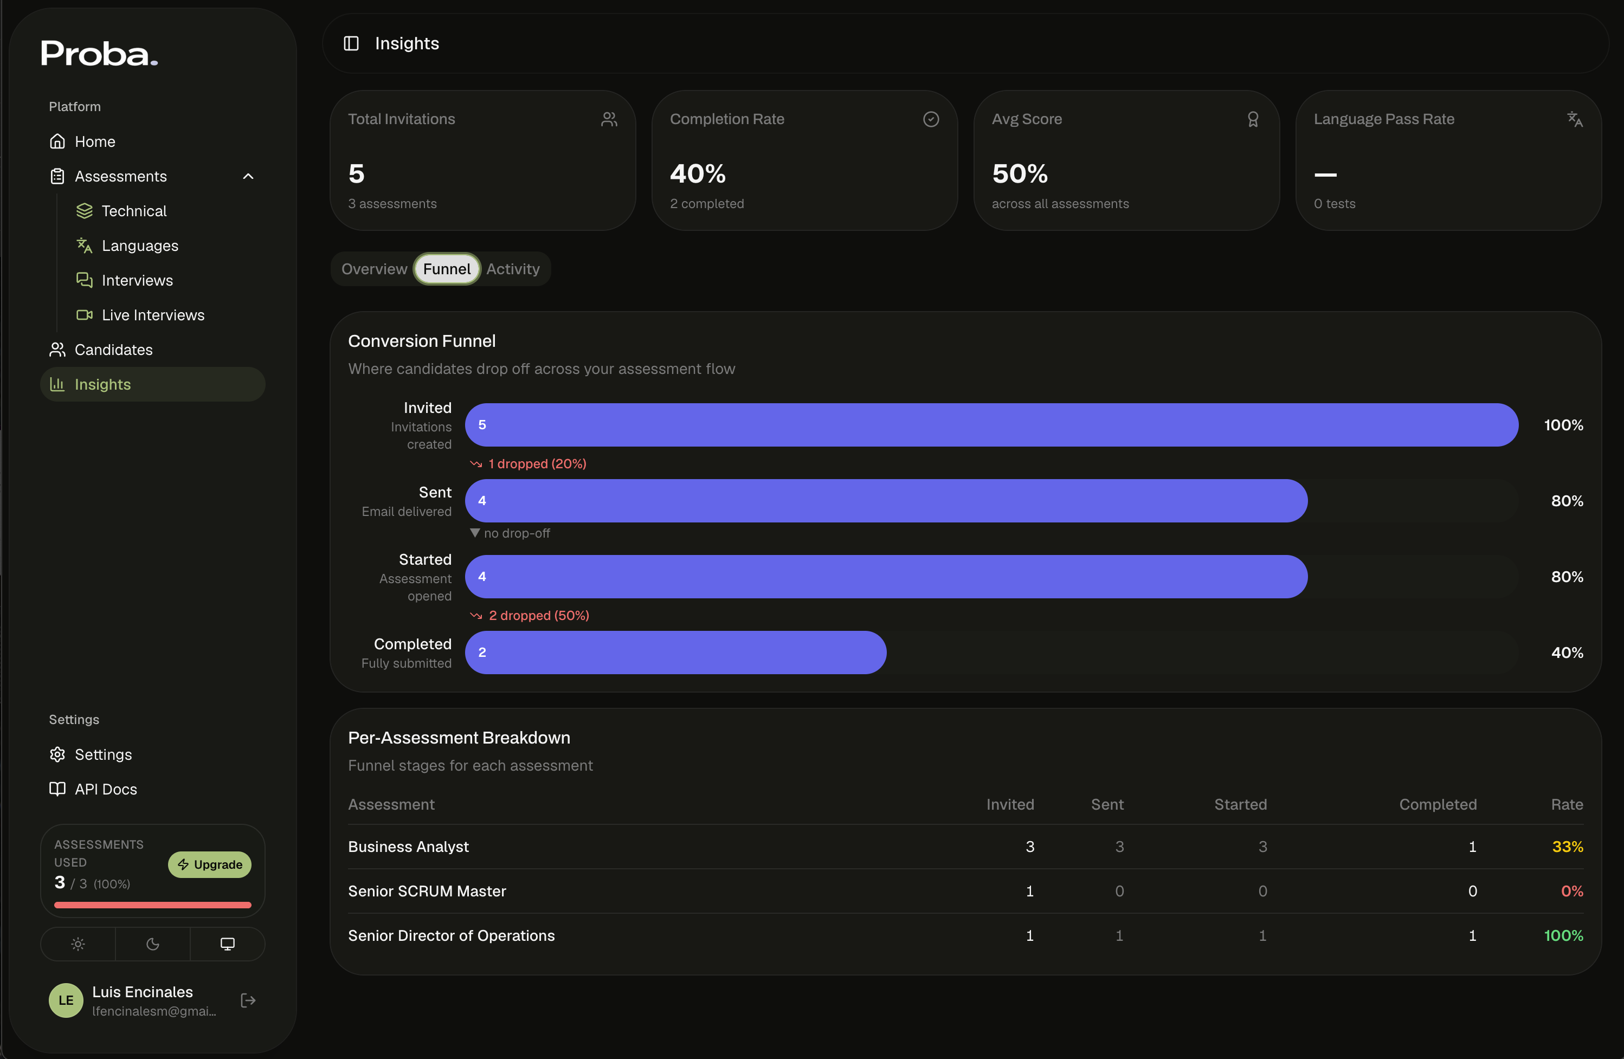Click the Live Interviews camera icon
1624x1059 pixels.
pos(84,315)
